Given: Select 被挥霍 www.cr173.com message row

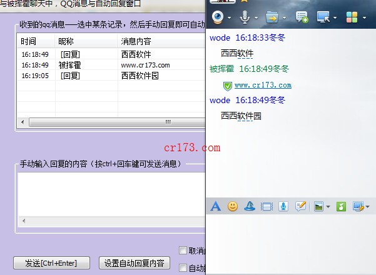Looking at the screenshot, I should click(x=111, y=65).
